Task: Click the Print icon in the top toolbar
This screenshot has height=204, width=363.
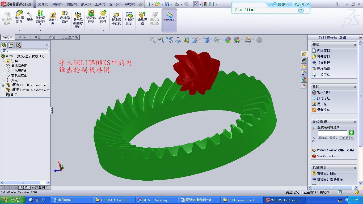Action: click(x=176, y=4)
